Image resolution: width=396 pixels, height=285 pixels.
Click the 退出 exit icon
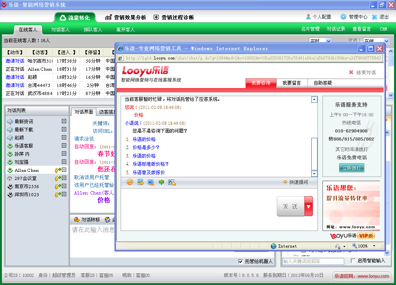pyautogui.click(x=374, y=17)
